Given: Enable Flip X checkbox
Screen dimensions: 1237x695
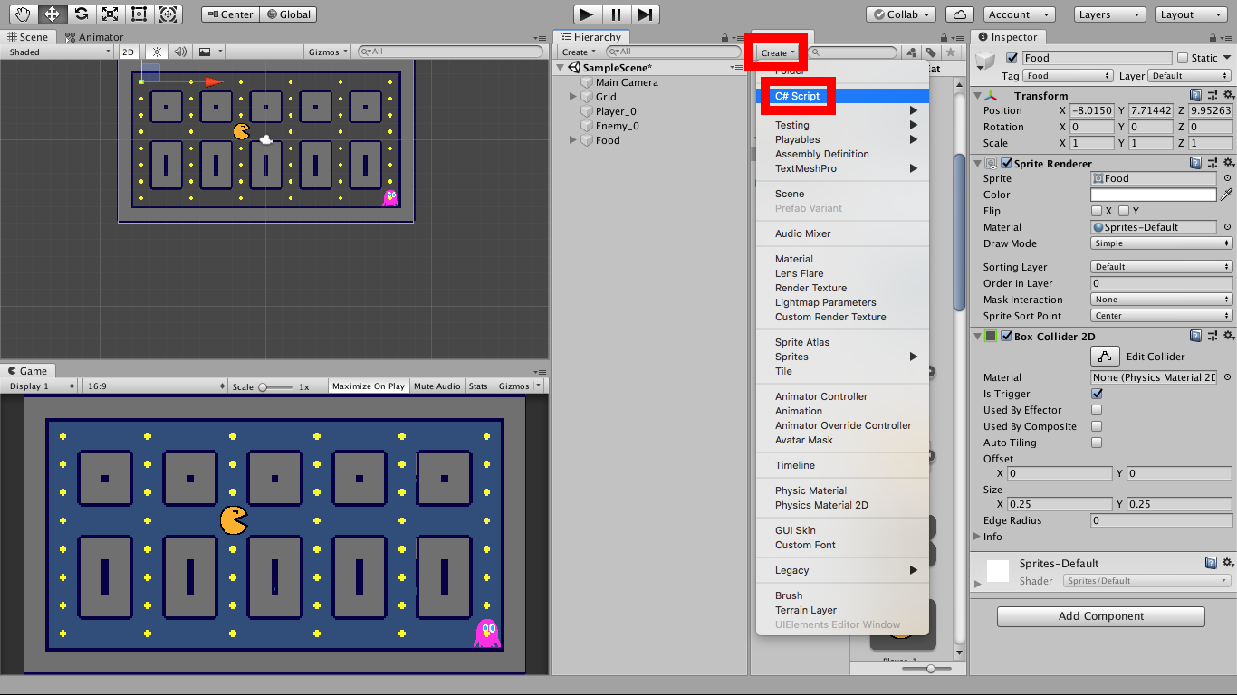Looking at the screenshot, I should pos(1097,211).
